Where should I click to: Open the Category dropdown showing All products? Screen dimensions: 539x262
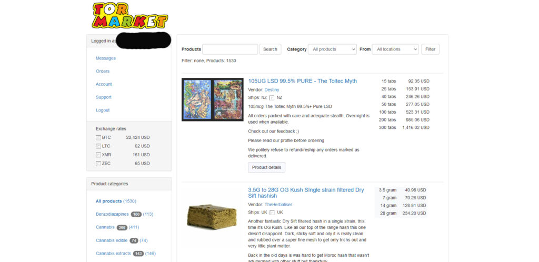pyautogui.click(x=333, y=49)
